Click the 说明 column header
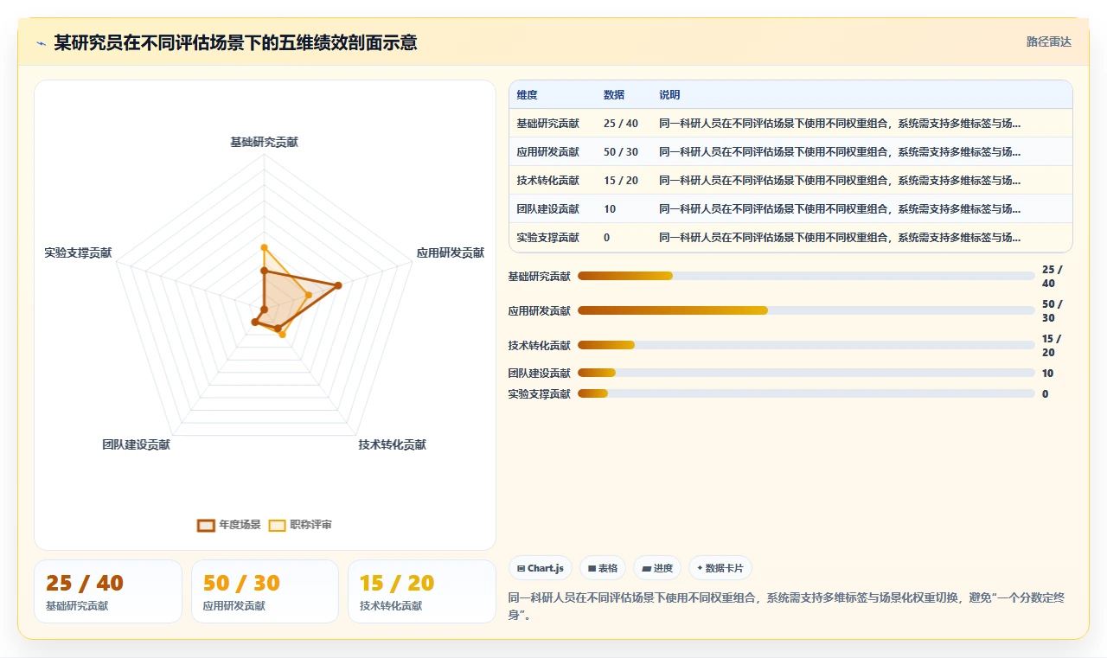 point(669,94)
